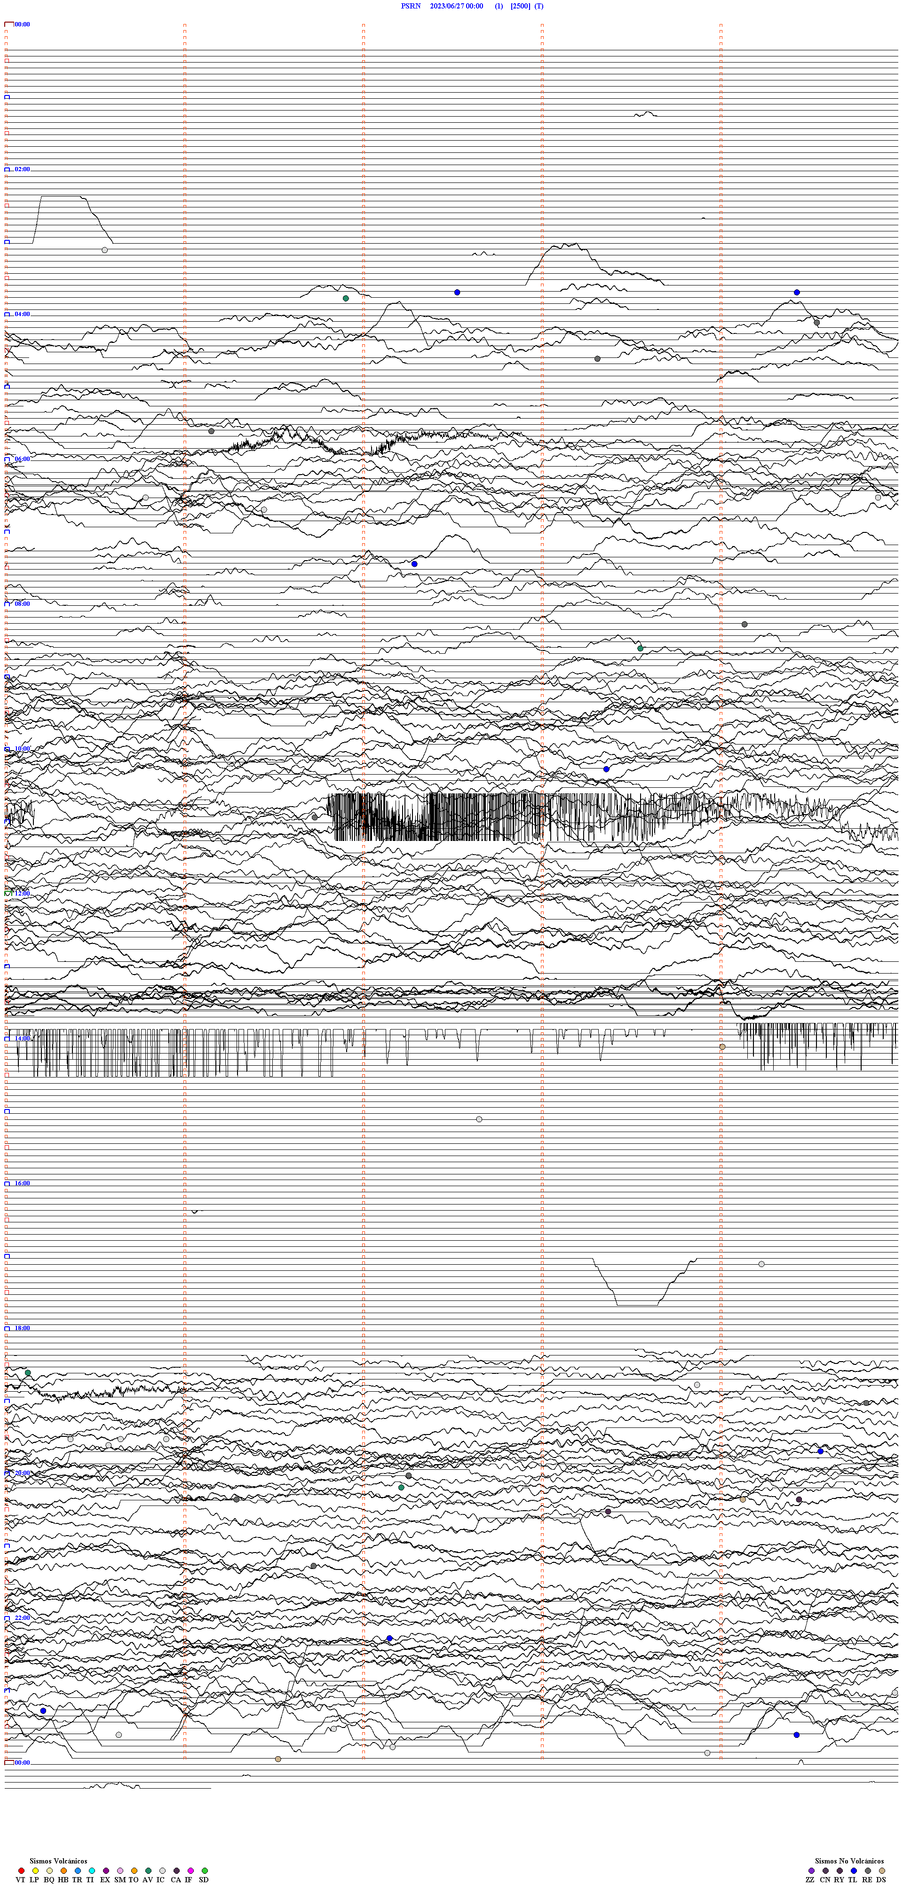Select the violet ZZ legend circle
Viewport: 903px width, 1894px height.
pyautogui.click(x=812, y=1870)
